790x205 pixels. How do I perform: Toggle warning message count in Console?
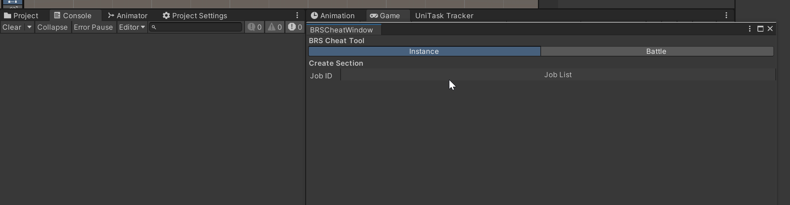click(x=275, y=27)
